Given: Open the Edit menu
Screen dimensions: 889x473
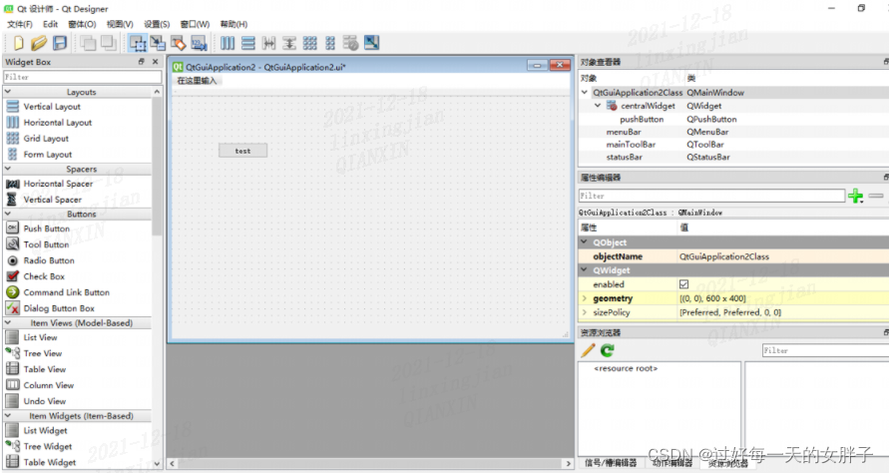Looking at the screenshot, I should point(50,24).
